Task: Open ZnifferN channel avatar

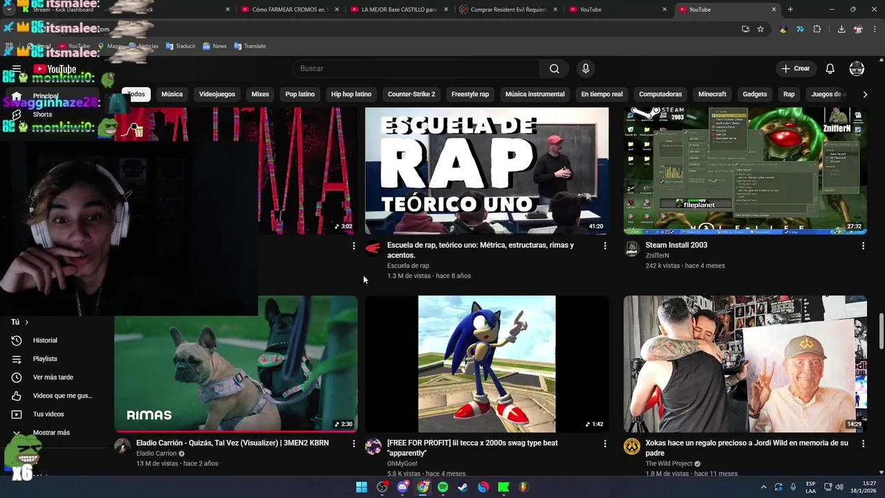Action: coord(632,249)
